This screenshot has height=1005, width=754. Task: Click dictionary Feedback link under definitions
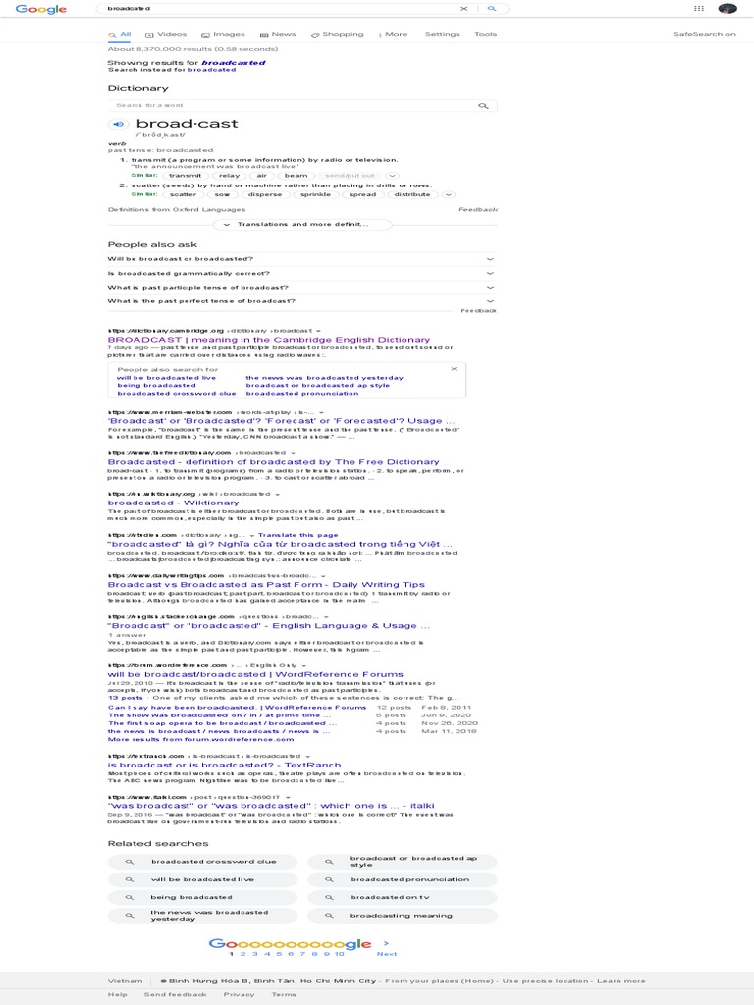(478, 210)
